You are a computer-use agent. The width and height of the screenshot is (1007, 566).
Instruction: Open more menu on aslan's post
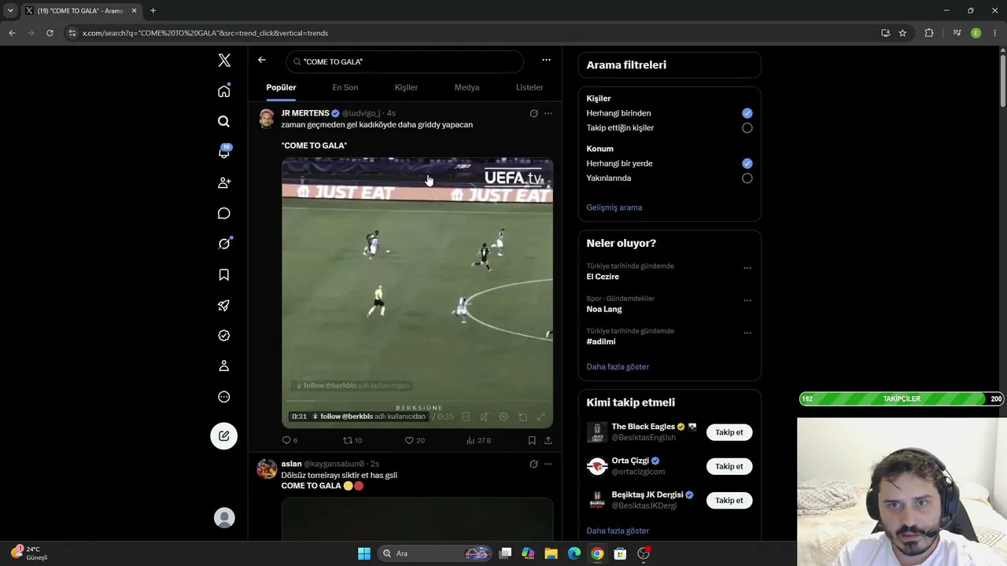[x=548, y=464]
